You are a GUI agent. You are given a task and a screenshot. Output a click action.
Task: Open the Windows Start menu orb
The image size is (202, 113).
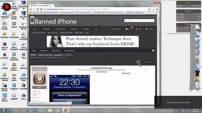[x=3, y=110]
